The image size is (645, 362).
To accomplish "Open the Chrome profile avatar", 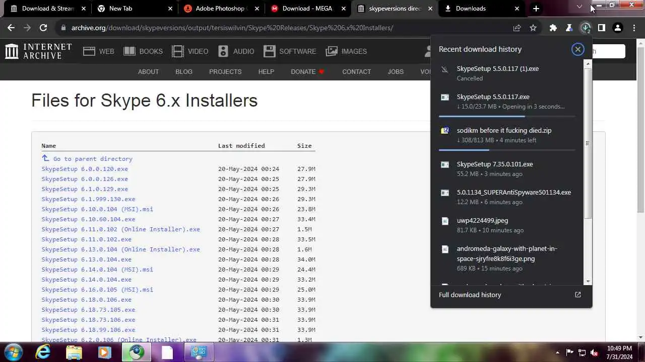I will 618,28.
